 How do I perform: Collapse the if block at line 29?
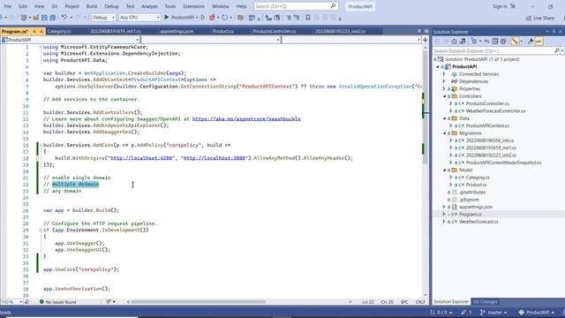tap(41, 230)
